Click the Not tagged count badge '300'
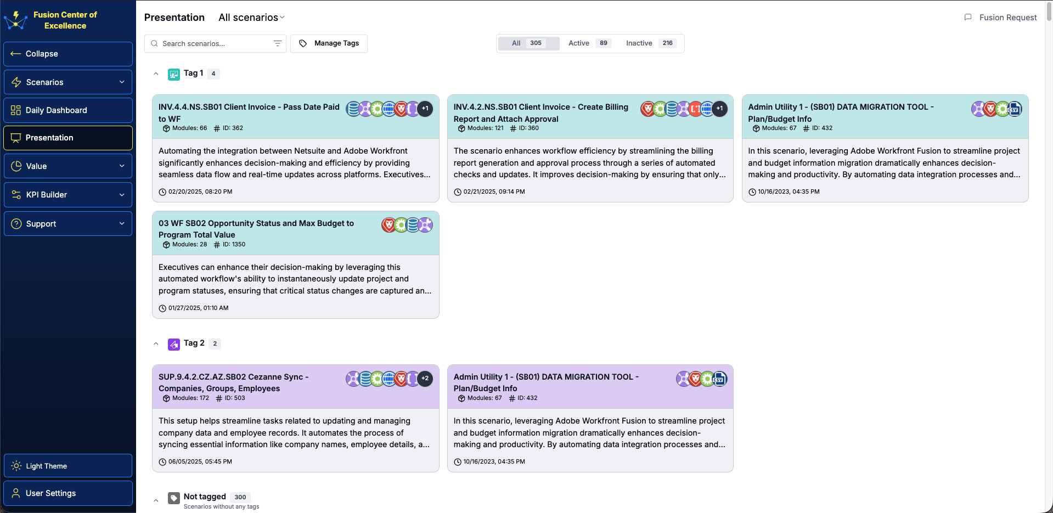Viewport: 1053px width, 513px height. [240, 497]
